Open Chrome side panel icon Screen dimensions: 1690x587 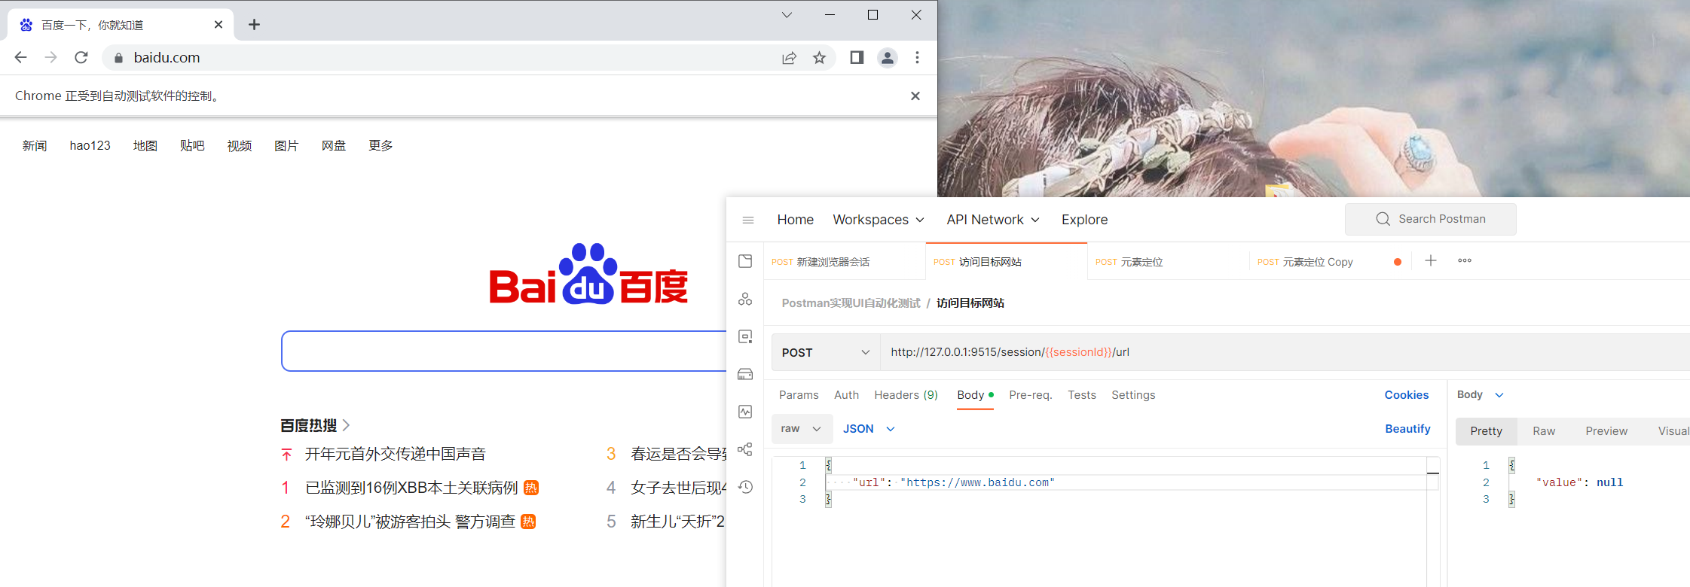(857, 57)
